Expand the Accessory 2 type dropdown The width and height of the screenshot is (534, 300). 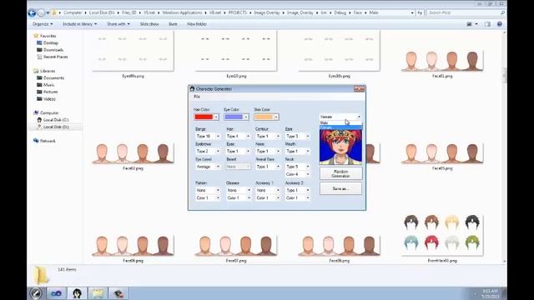(308, 190)
